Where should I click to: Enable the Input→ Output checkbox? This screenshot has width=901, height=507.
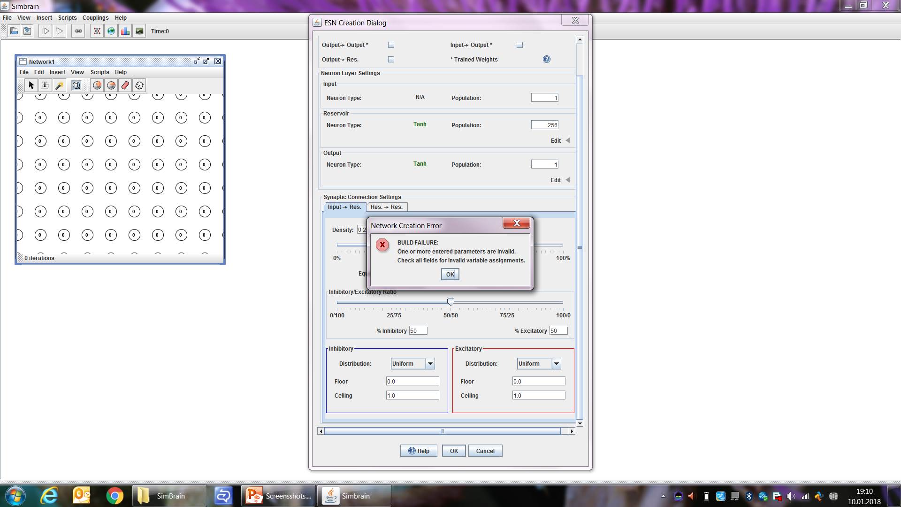pyautogui.click(x=519, y=45)
